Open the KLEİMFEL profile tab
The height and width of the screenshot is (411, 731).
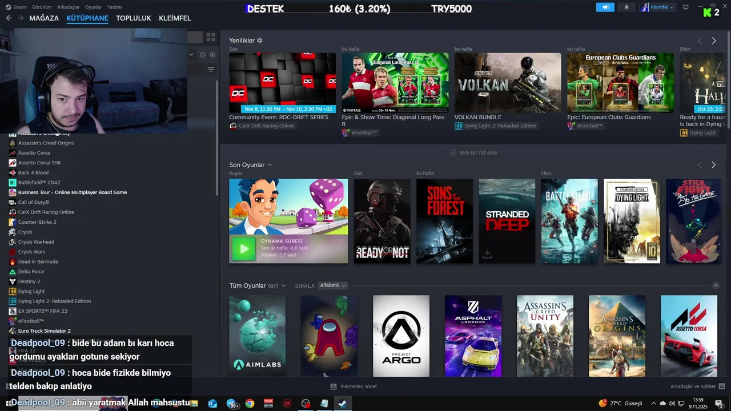175,18
